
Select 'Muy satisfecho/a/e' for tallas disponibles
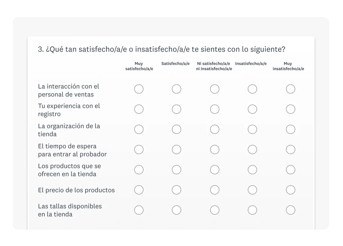pos(139,210)
